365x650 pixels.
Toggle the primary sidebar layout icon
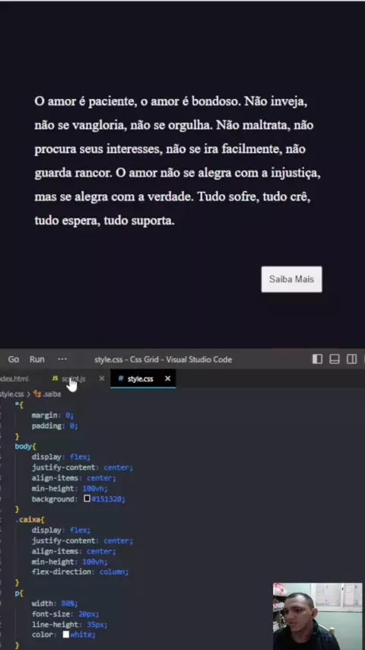[317, 359]
